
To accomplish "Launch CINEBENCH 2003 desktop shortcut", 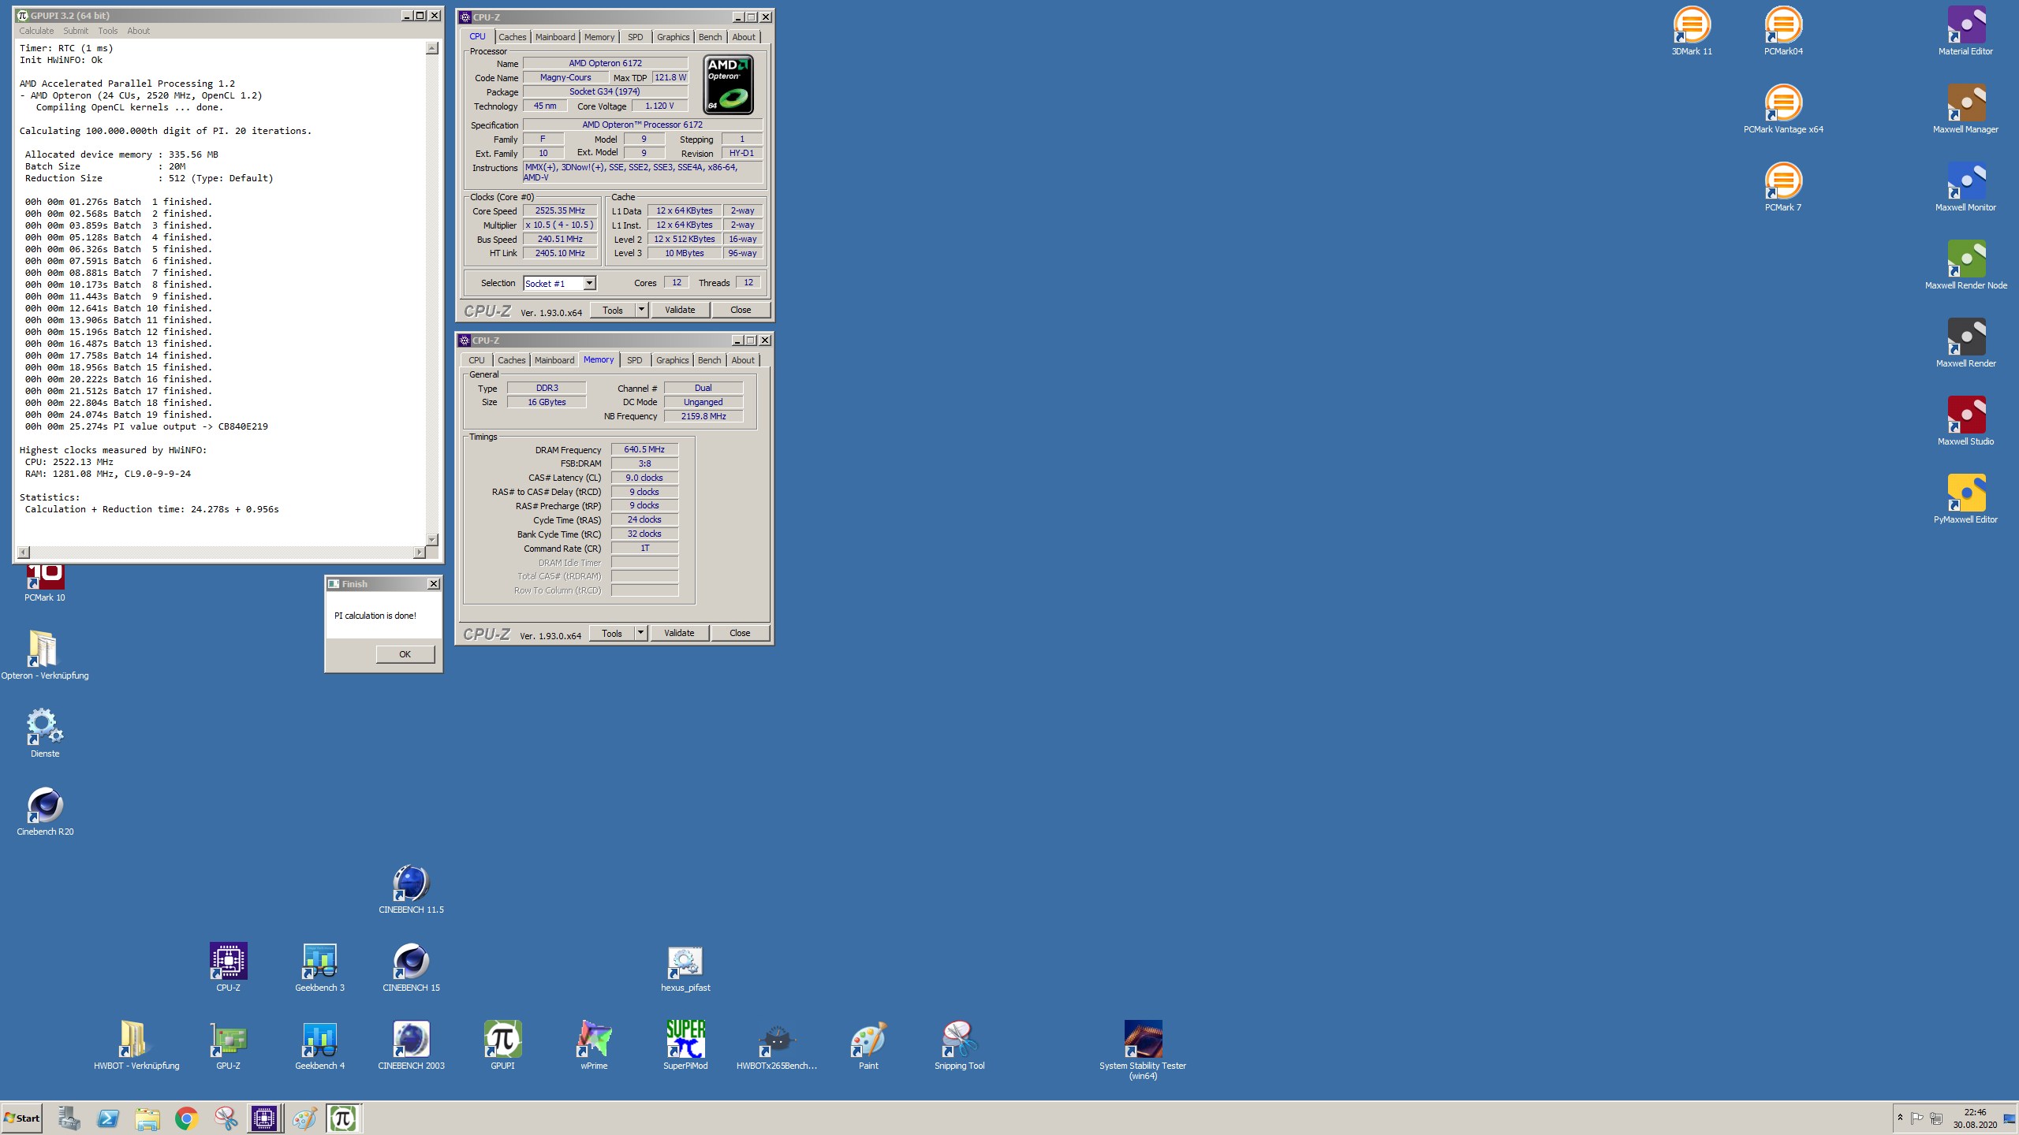I will pyautogui.click(x=411, y=1045).
